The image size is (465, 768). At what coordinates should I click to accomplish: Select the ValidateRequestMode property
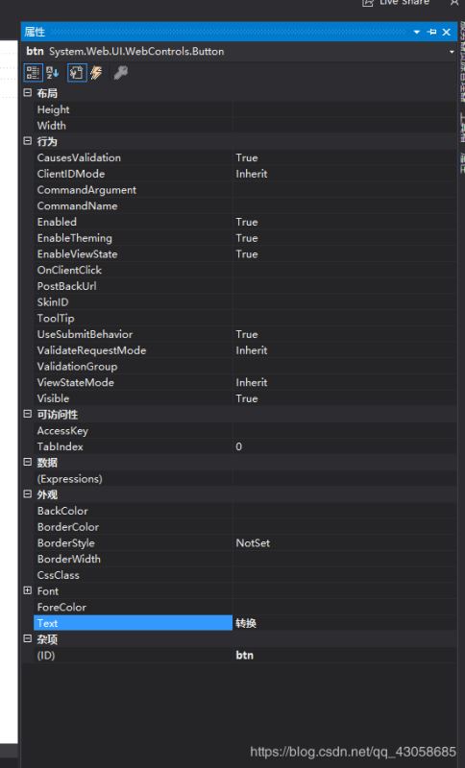tap(91, 350)
